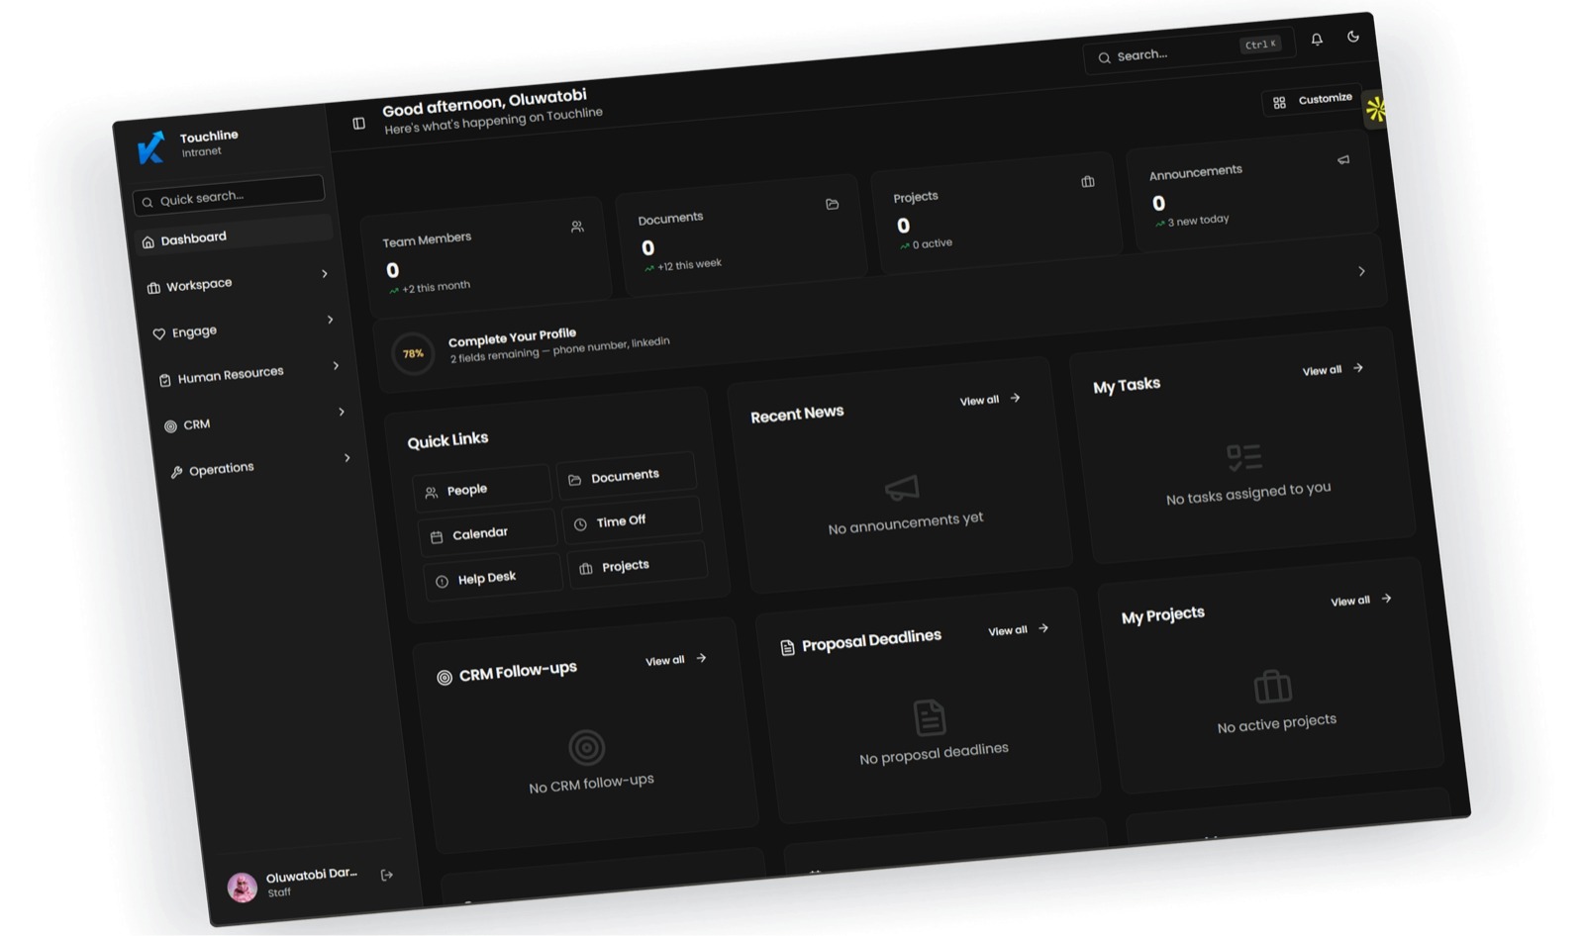Click the No active projects briefcase icon
The image size is (1584, 936).
(1272, 686)
